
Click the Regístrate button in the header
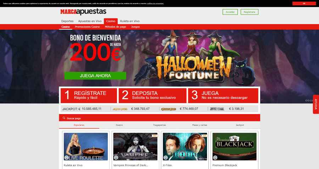tap(250, 12)
